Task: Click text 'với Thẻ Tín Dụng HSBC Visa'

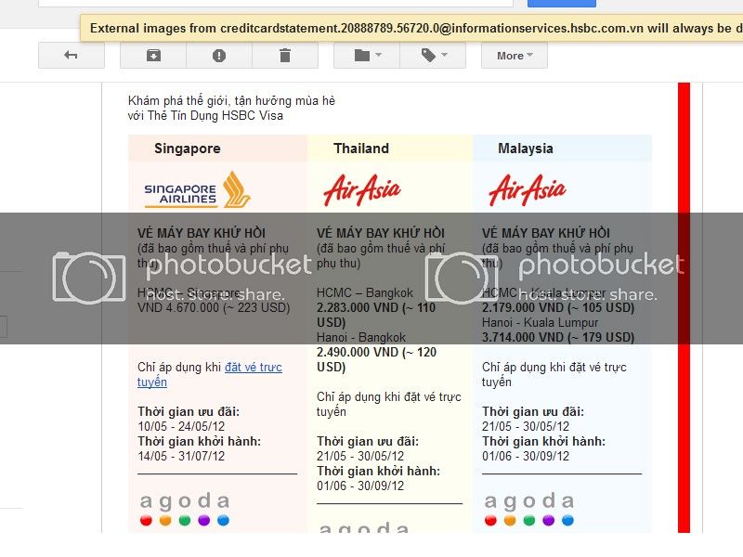Action: 205,115
